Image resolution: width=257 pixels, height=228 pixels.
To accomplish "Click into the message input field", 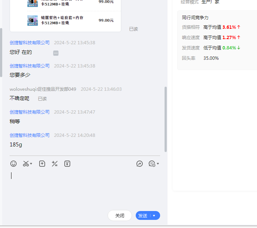I will [85, 188].
